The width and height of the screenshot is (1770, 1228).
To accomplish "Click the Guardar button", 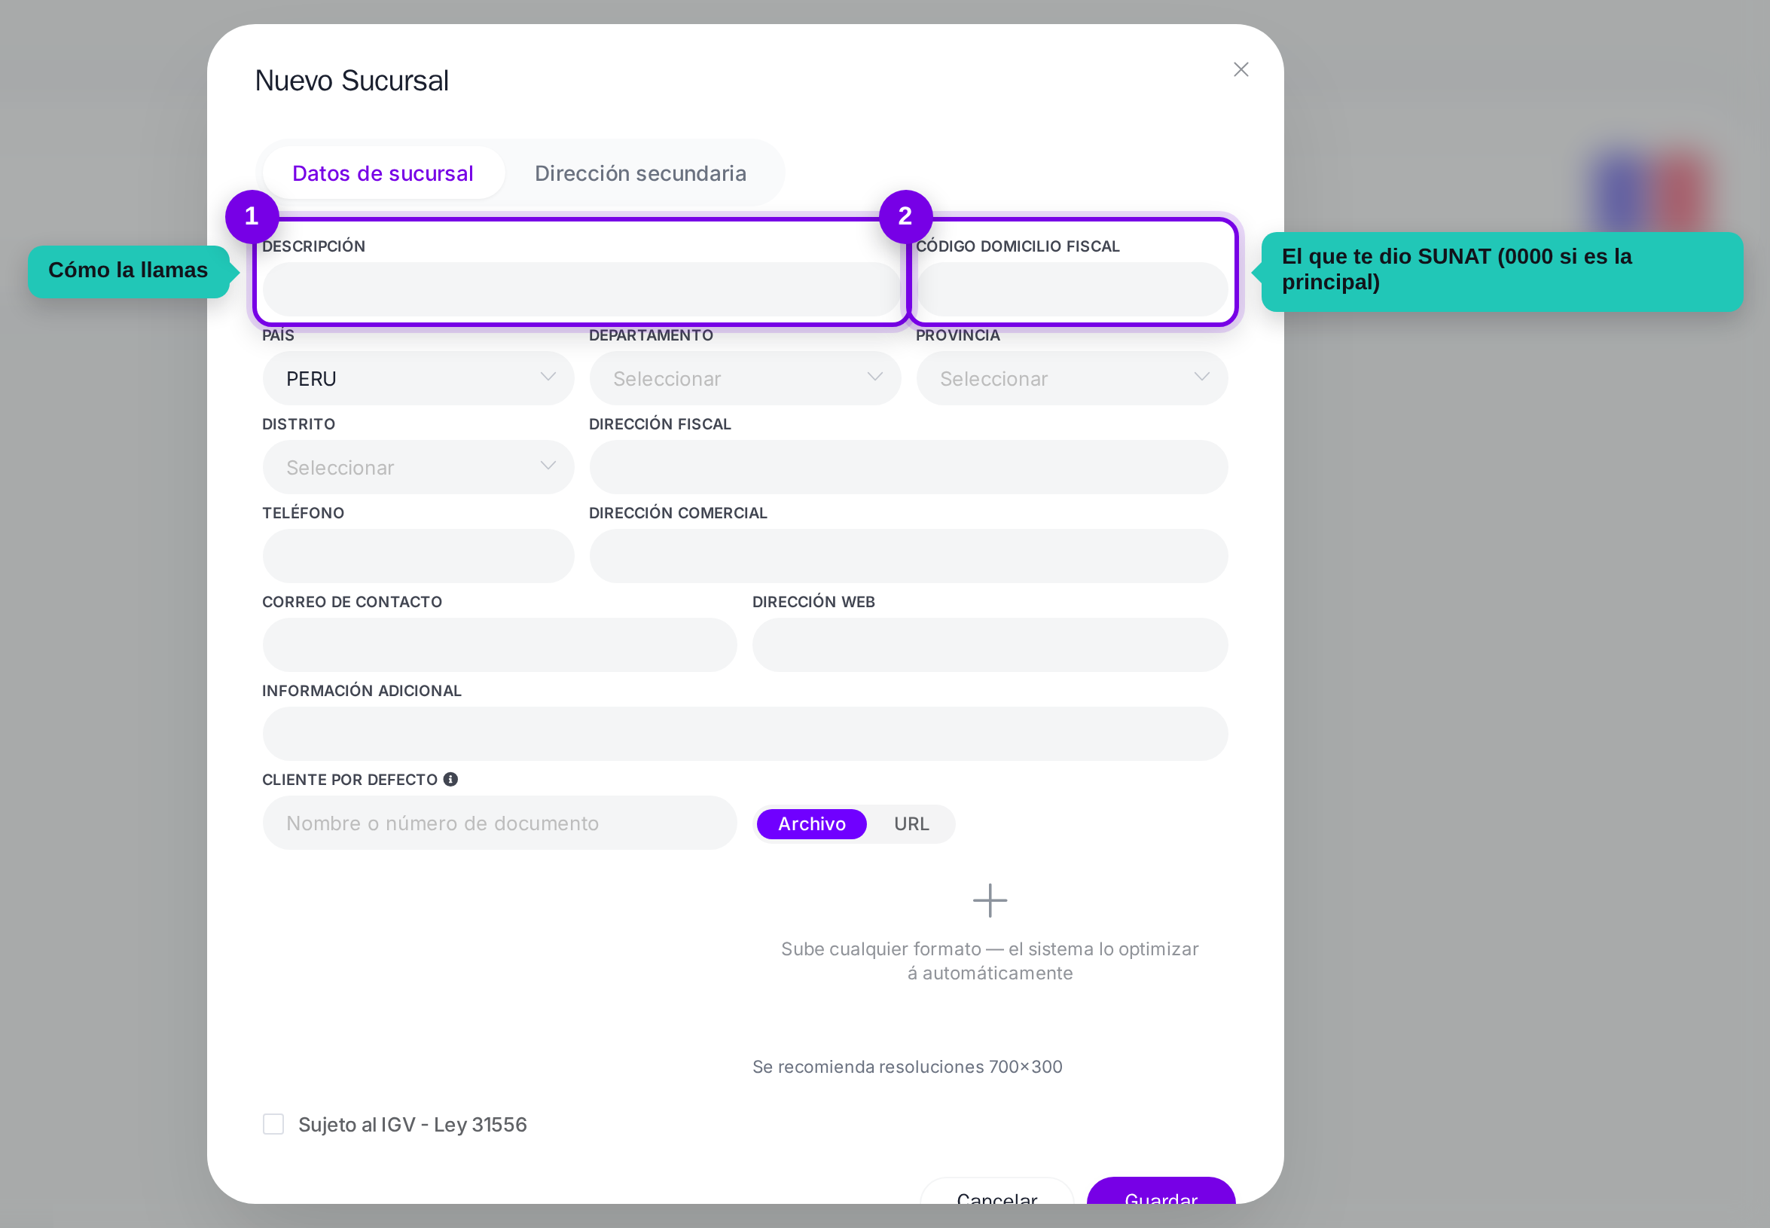I will click(1161, 1191).
